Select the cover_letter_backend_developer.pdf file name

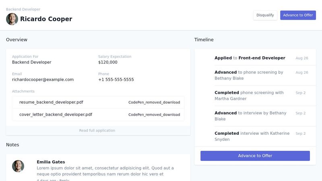coord(56,115)
